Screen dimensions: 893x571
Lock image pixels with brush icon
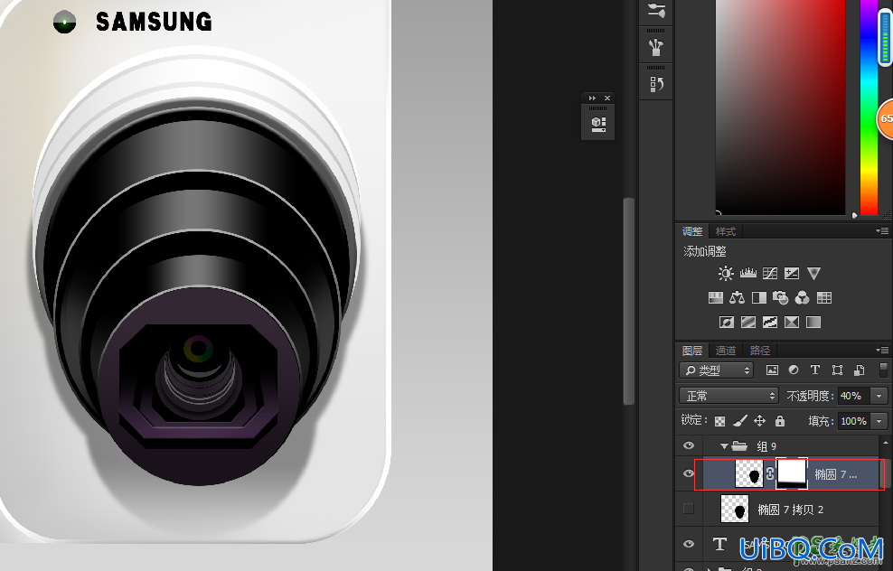[x=740, y=421]
